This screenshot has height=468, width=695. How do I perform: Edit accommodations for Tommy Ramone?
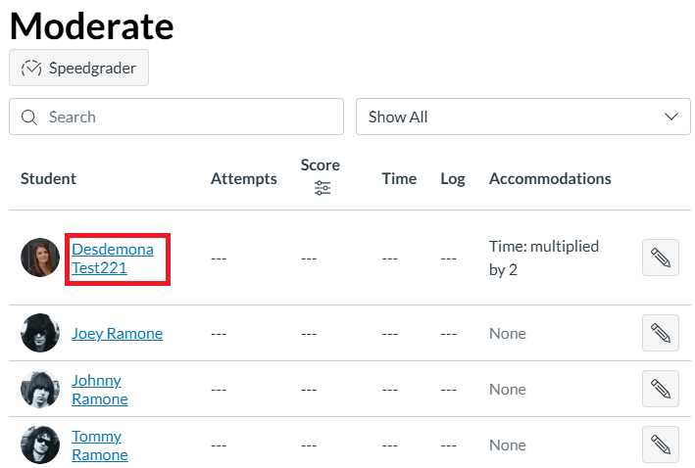(660, 445)
